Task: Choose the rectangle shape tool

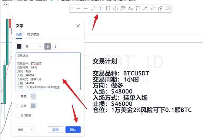Action: pos(108,8)
